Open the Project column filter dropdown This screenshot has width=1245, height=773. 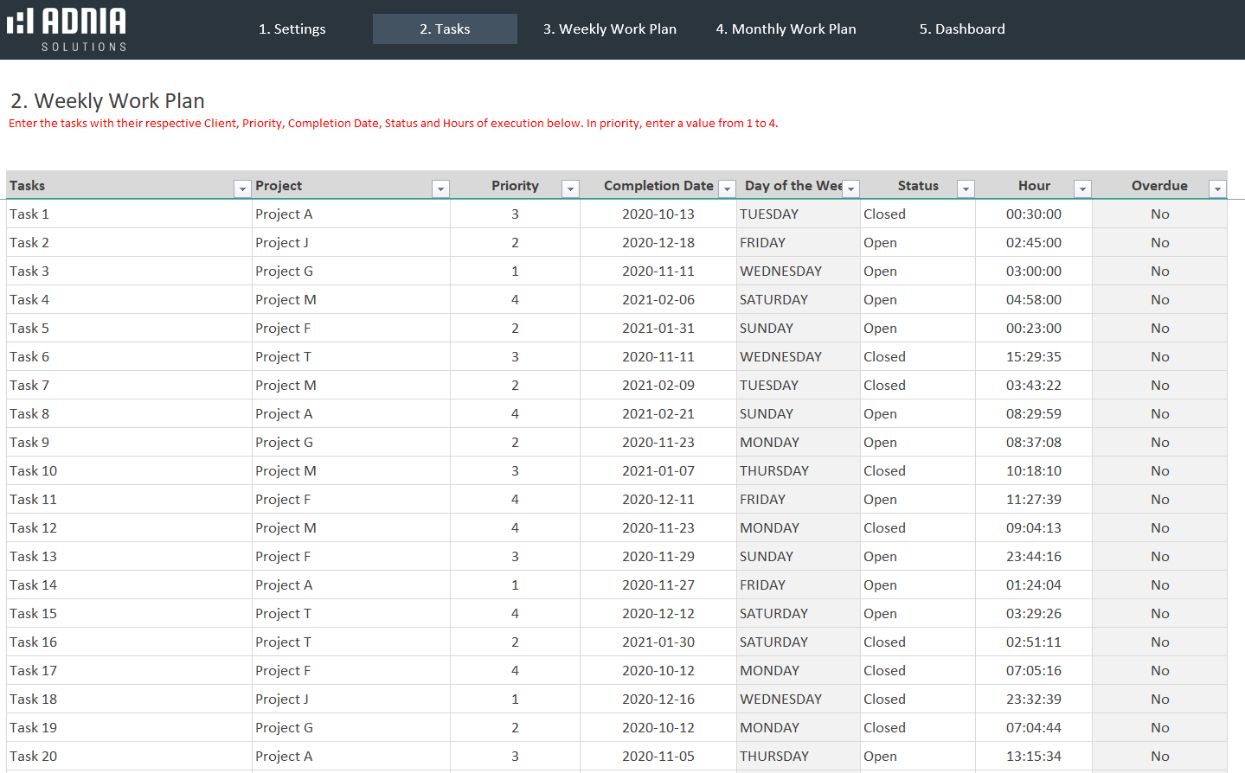[440, 189]
